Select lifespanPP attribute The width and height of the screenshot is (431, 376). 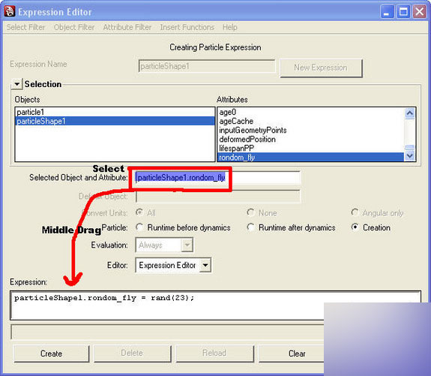point(310,149)
